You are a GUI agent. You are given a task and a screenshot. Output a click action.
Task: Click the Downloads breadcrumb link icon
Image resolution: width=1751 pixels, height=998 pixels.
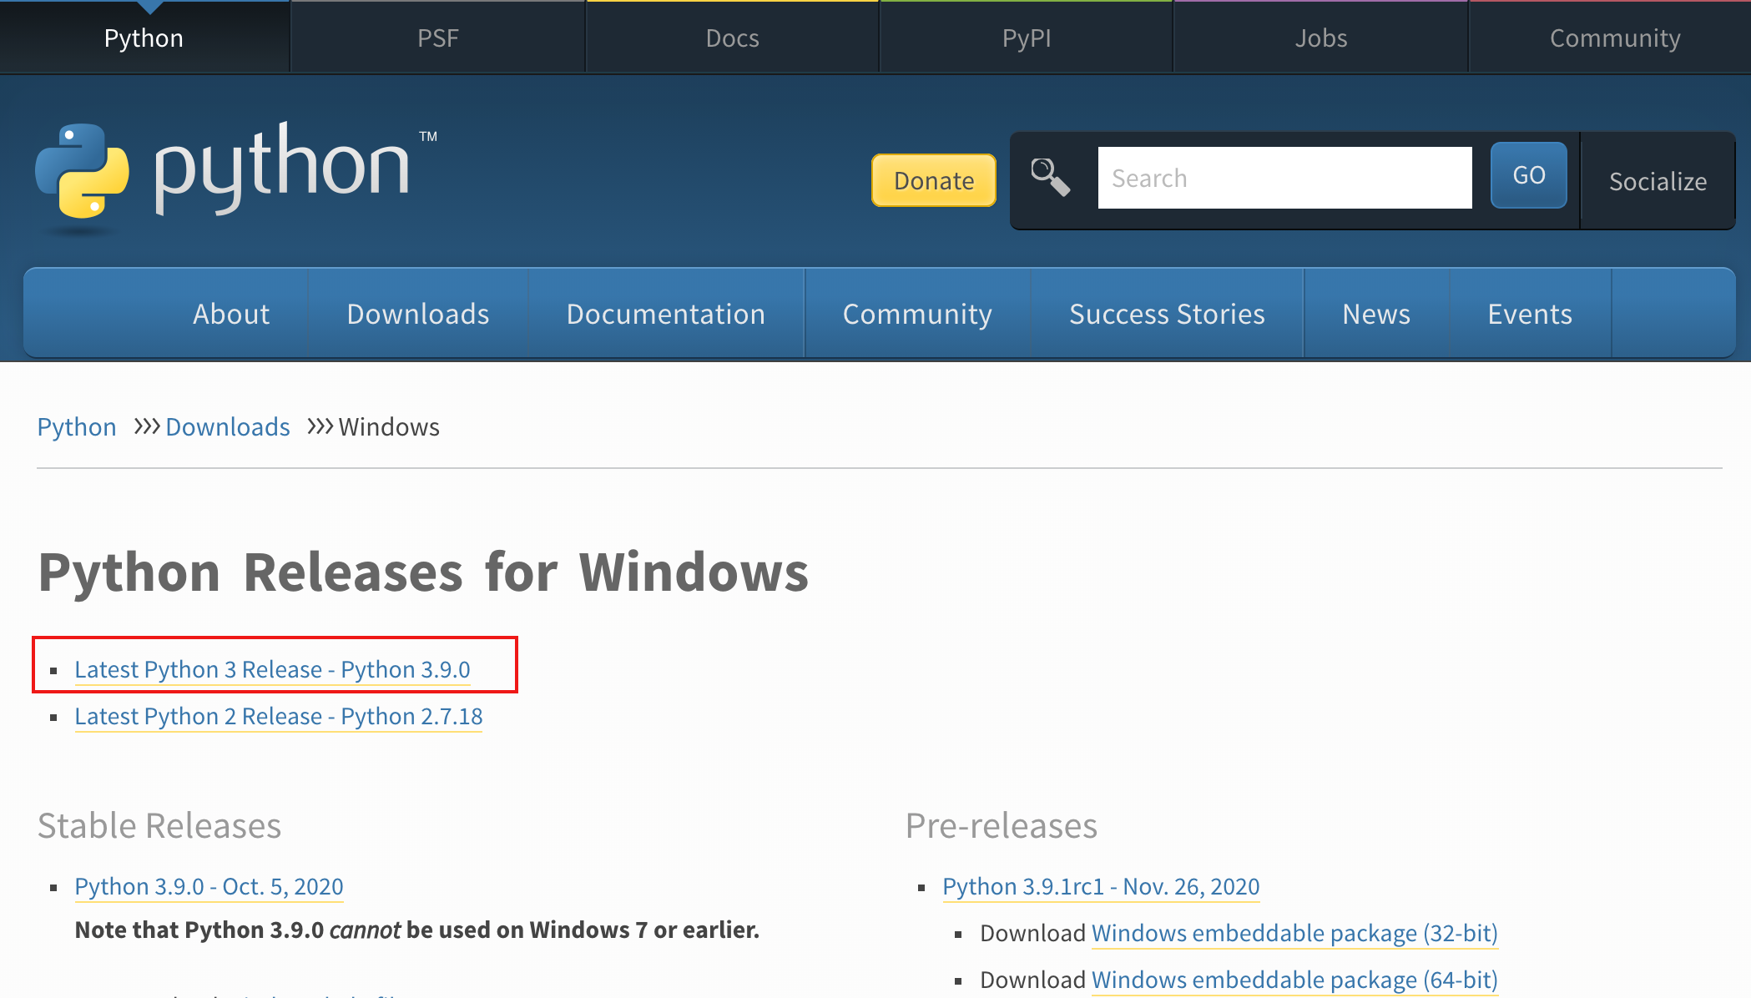(229, 426)
